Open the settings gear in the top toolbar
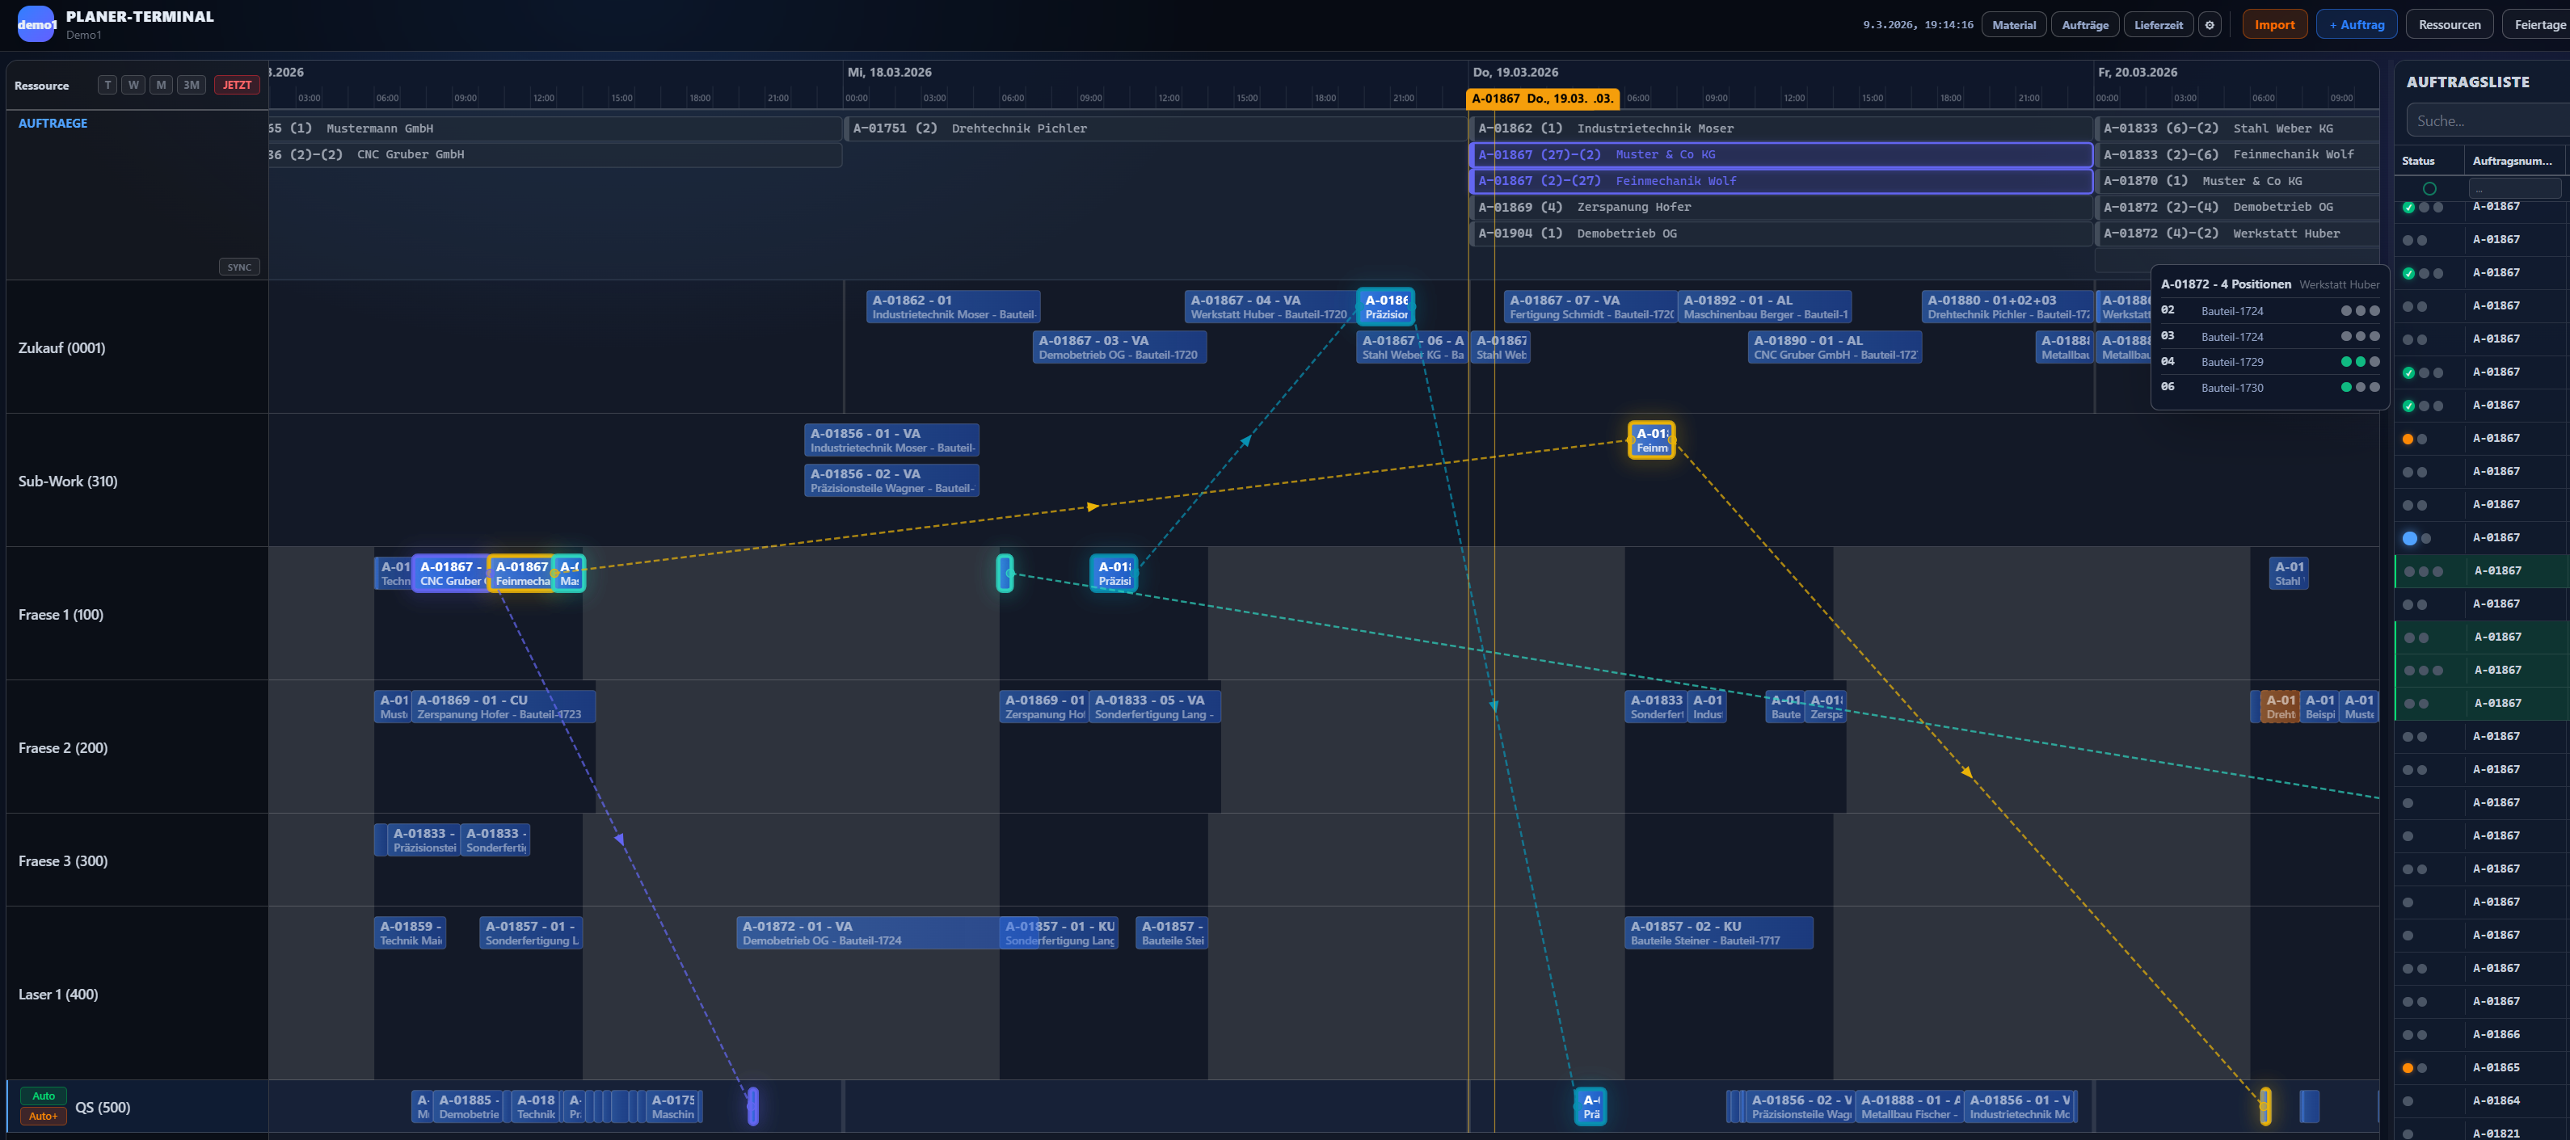2570x1140 pixels. pos(2209,24)
